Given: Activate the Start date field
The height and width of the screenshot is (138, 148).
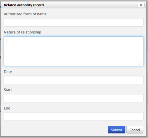Looking at the screenshot, I should tap(74, 98).
